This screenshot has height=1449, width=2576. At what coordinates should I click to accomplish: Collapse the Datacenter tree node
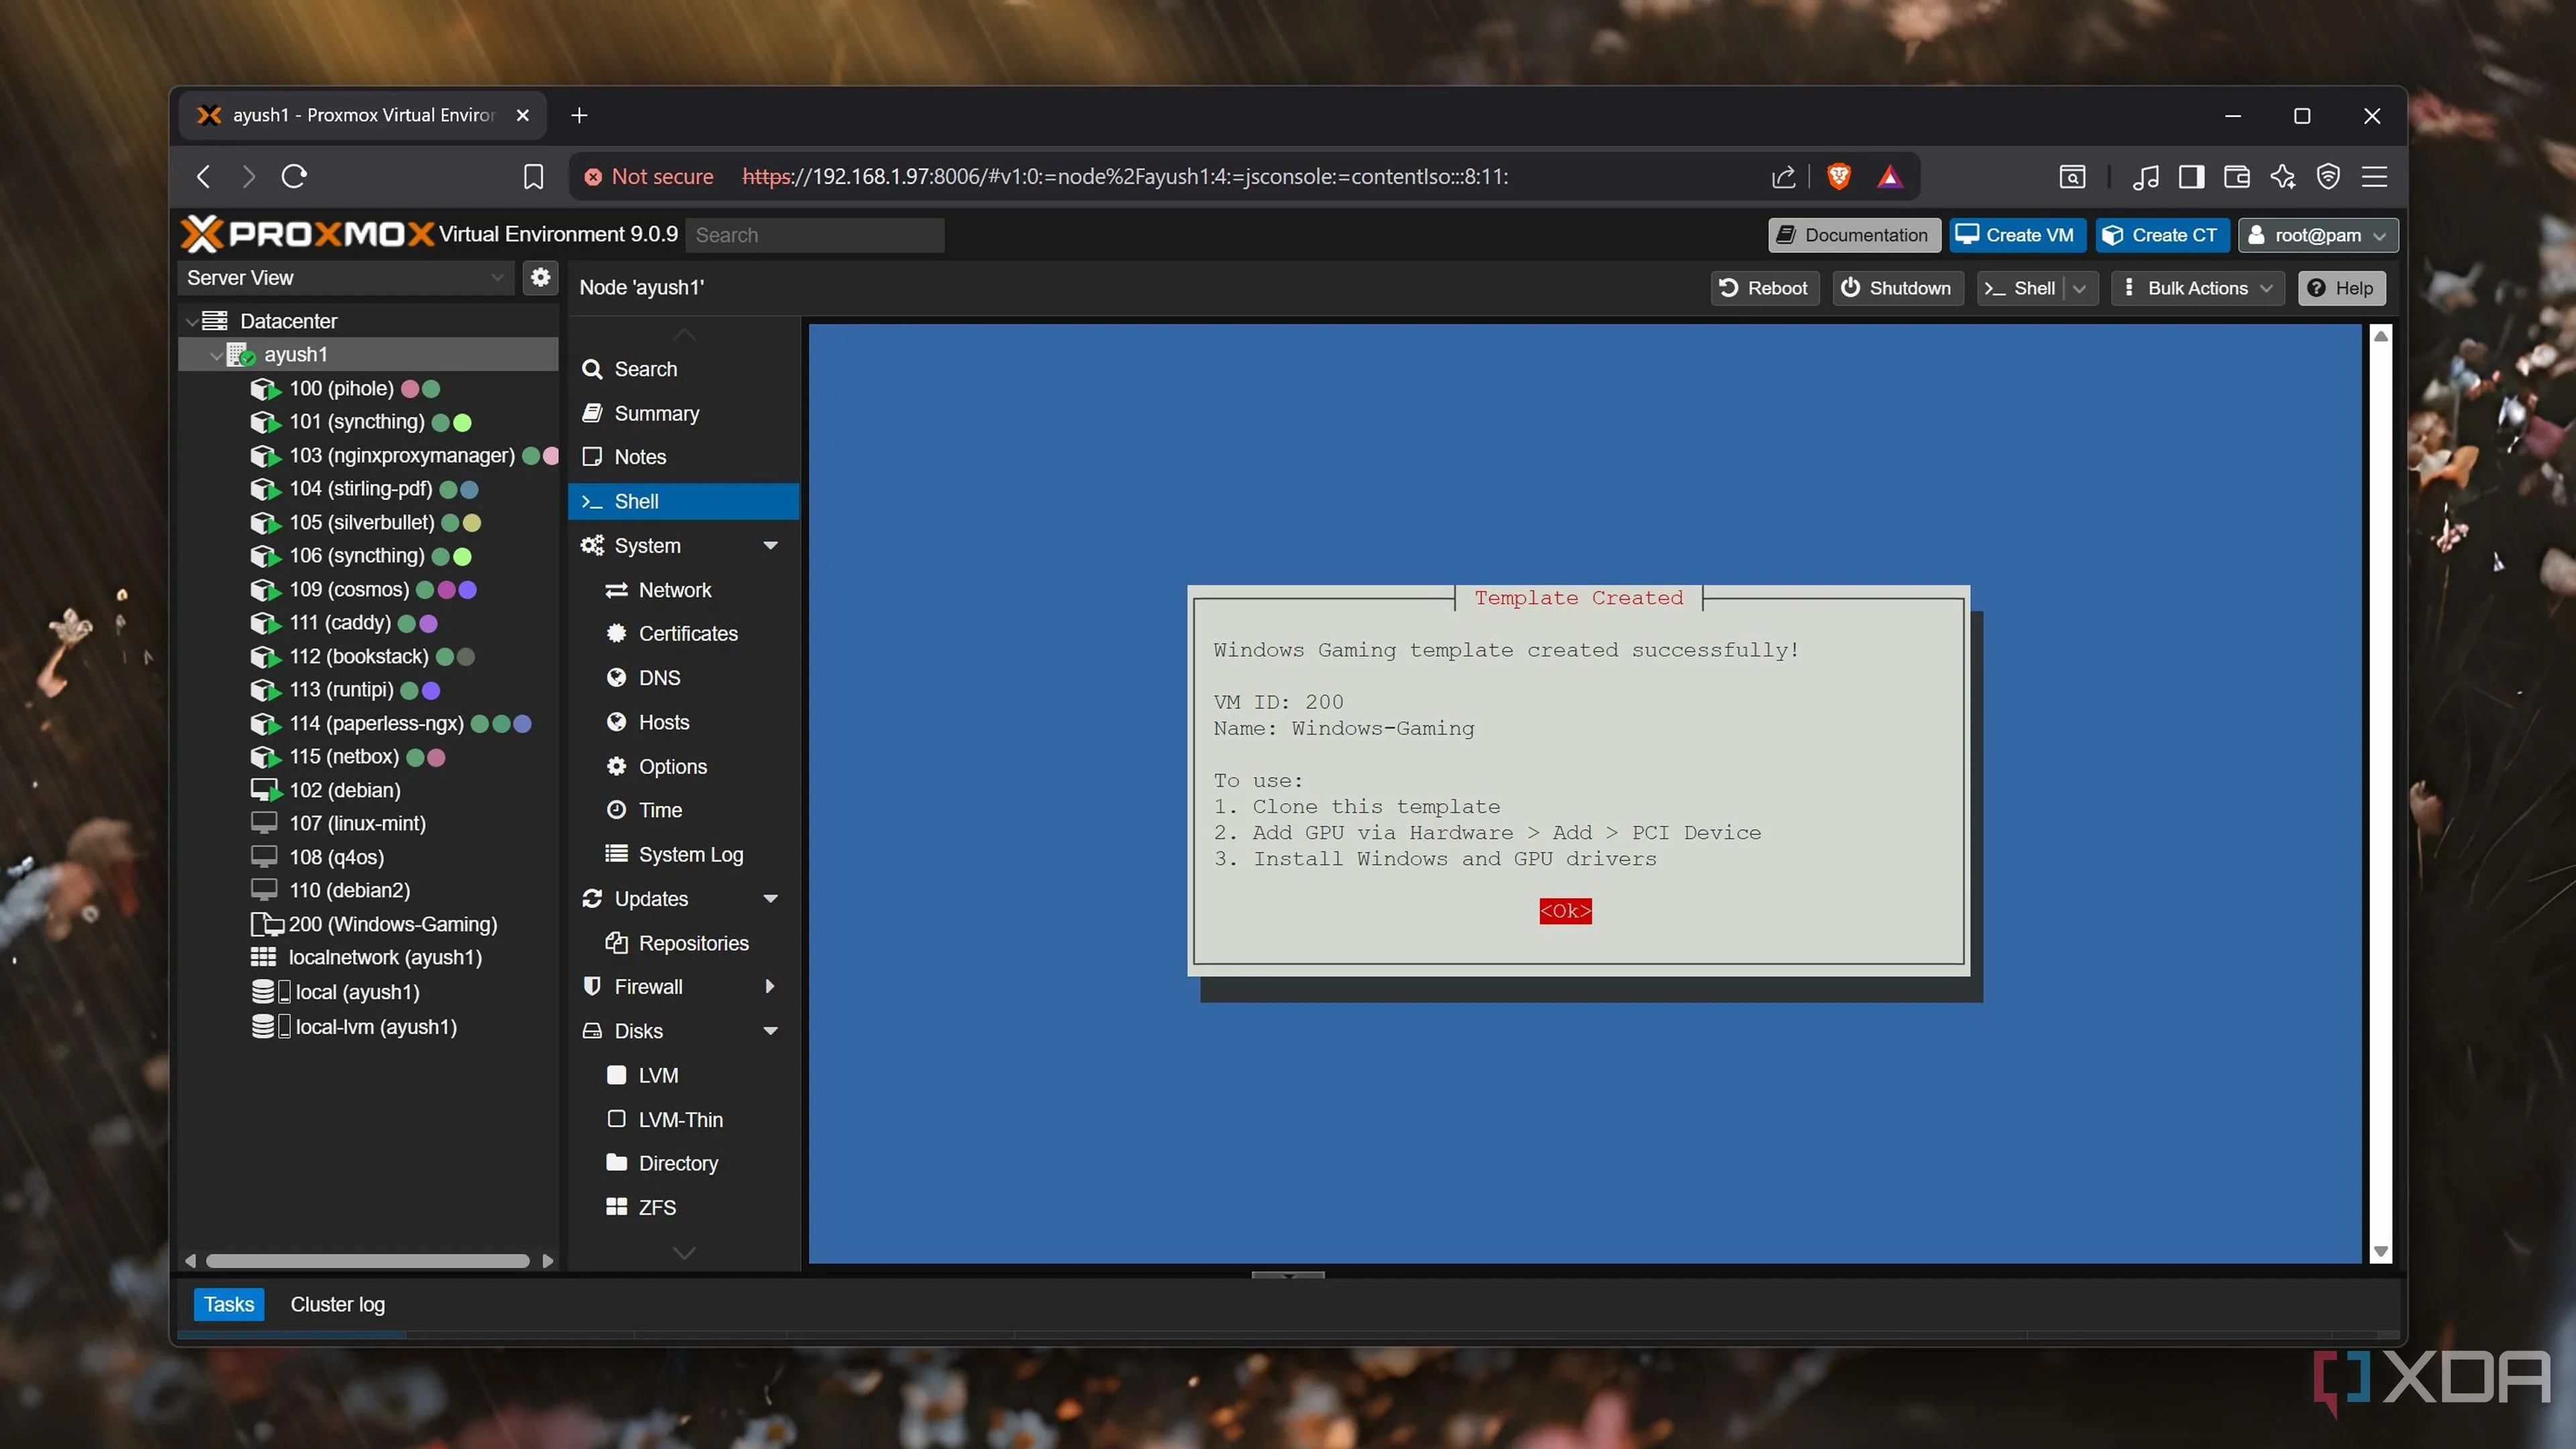pos(191,321)
